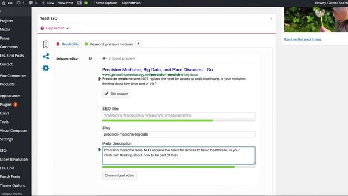Click the Snippet editor help question icon

[90, 58]
